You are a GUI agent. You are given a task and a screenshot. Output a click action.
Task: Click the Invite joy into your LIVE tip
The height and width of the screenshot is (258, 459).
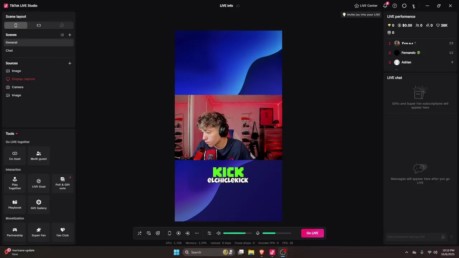pos(361,15)
